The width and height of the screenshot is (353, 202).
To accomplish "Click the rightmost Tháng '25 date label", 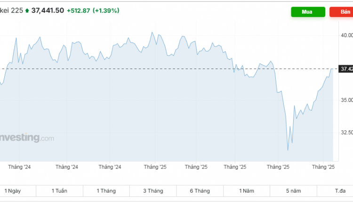I will point(323,167).
